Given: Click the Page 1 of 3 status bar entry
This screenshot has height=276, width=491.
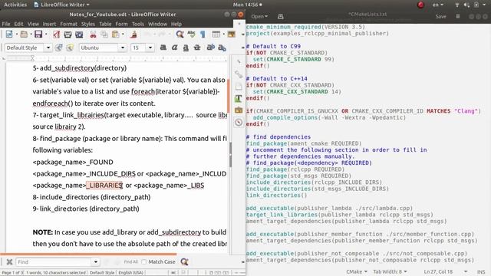Looking at the screenshot, I should 12,273.
